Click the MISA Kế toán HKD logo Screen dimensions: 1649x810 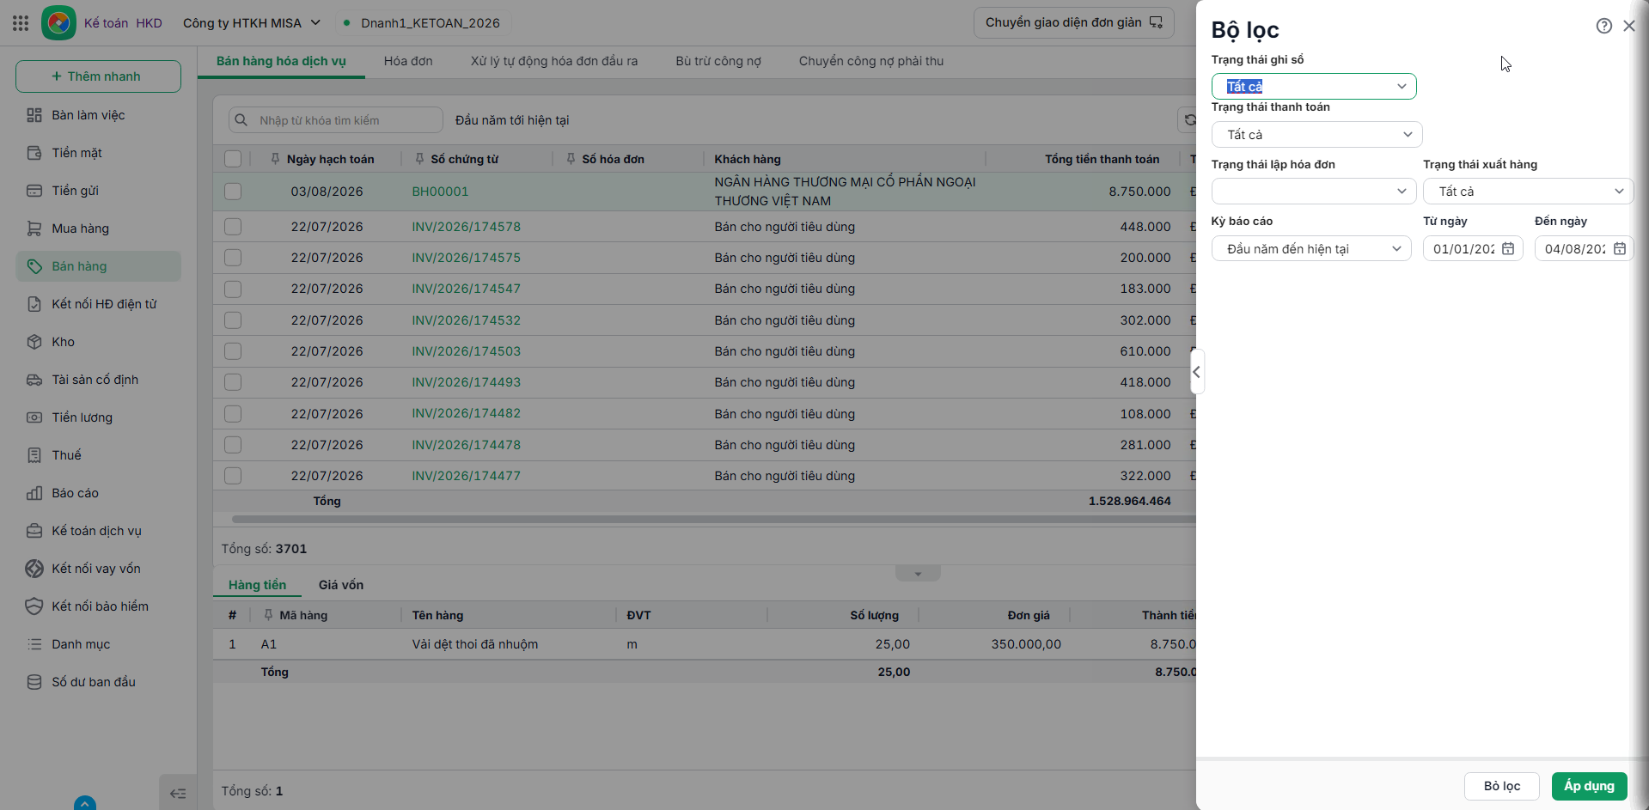pyautogui.click(x=58, y=23)
